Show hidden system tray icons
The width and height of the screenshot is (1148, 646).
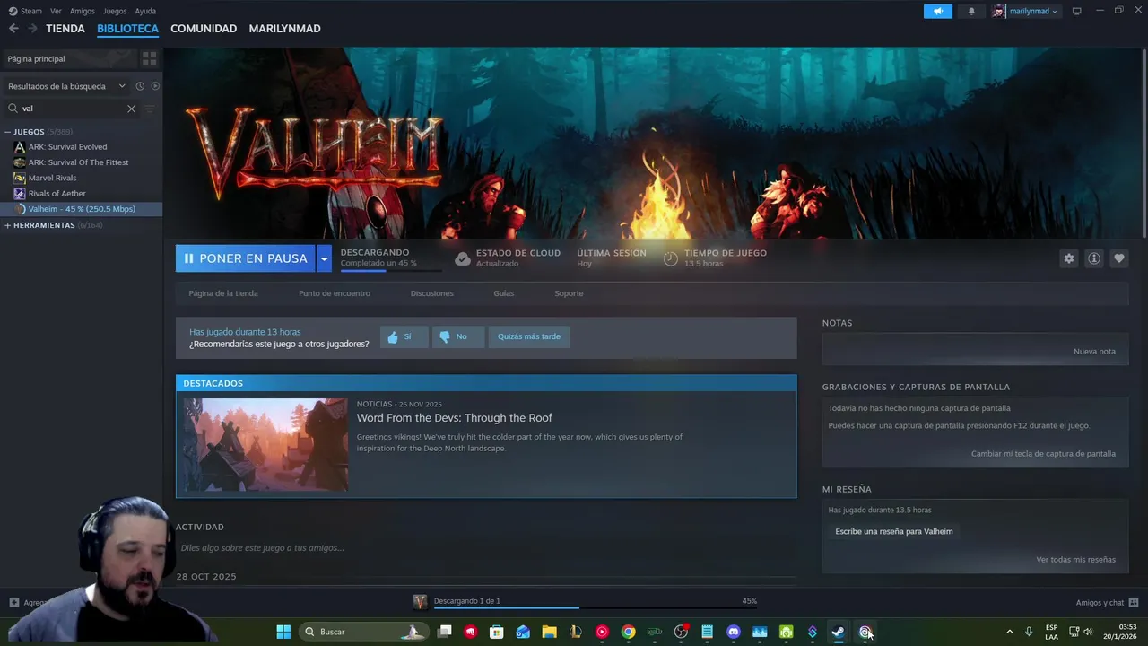pyautogui.click(x=1009, y=632)
